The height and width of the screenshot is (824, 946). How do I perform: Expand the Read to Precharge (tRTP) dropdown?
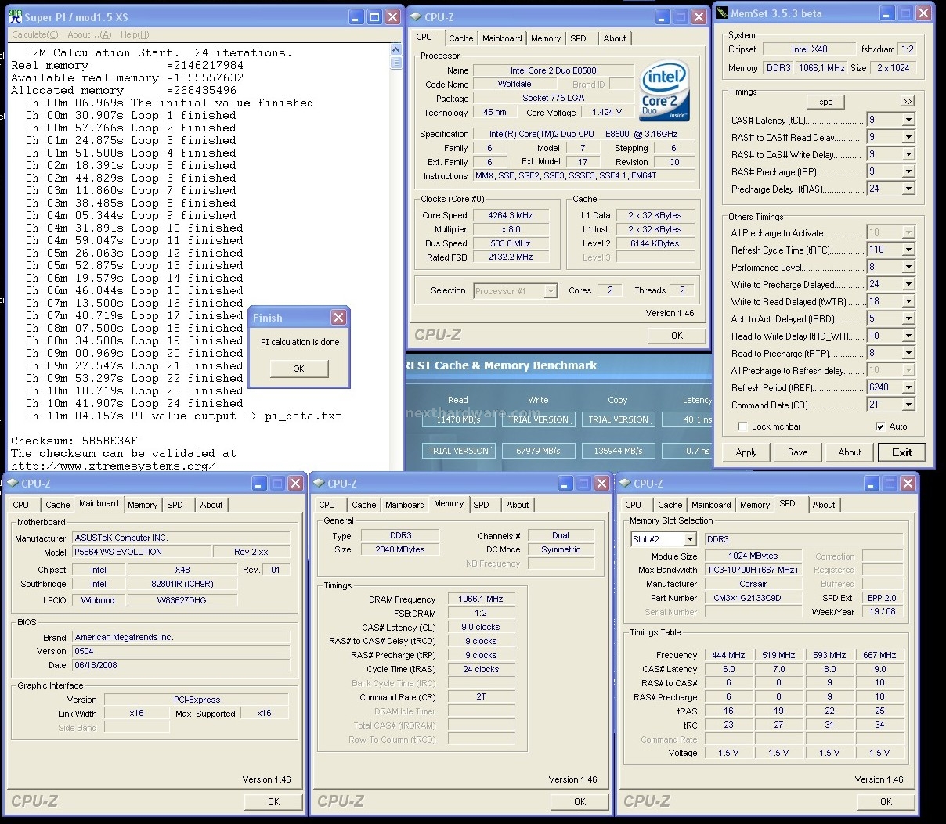pyautogui.click(x=908, y=353)
